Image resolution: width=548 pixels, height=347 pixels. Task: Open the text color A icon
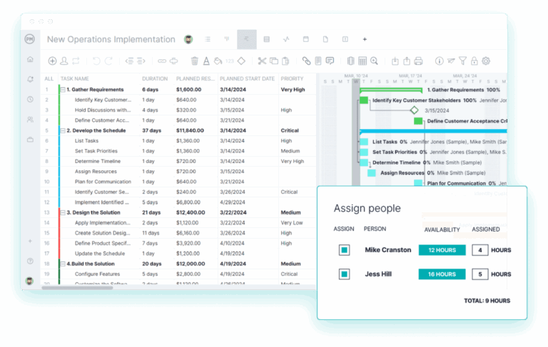click(206, 61)
